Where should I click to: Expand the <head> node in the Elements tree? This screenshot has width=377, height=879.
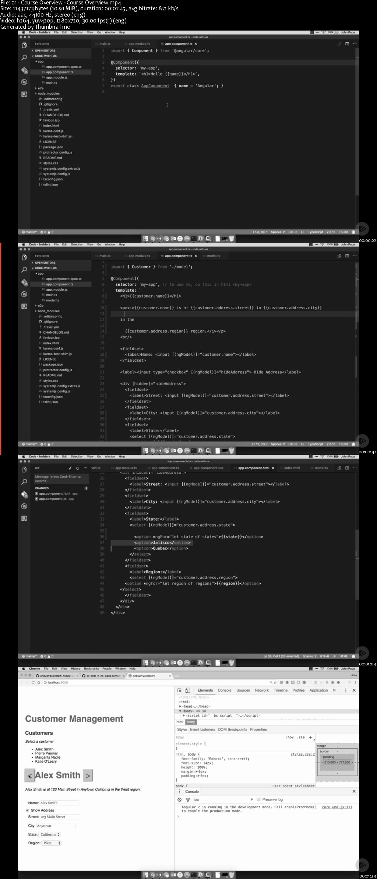(x=180, y=706)
